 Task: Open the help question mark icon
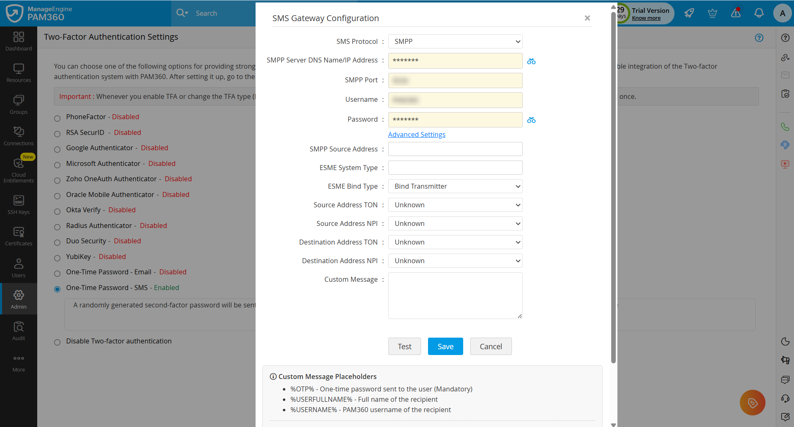coord(785,38)
